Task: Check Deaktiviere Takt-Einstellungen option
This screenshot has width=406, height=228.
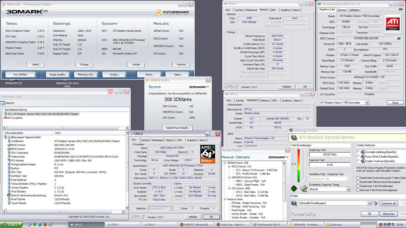Action: point(358,186)
